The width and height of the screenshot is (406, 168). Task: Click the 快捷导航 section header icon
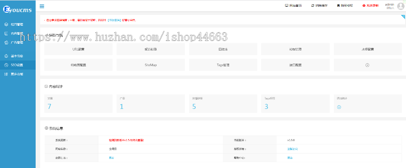coord(46,35)
